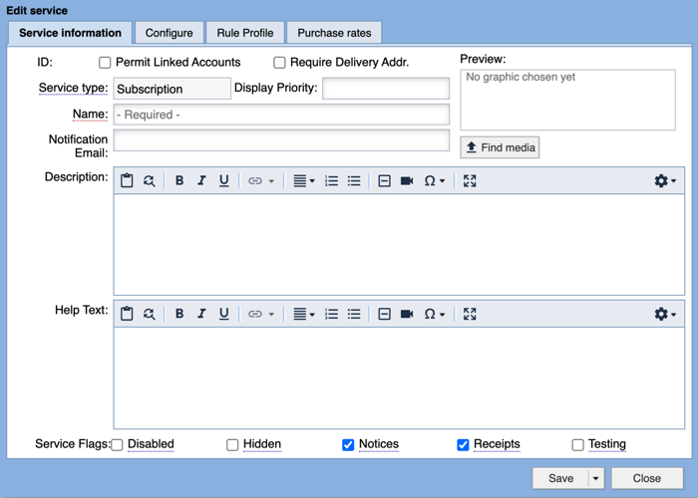Screen dimensions: 698x498
Task: Check the Disabled service flag
Action: coord(117,444)
